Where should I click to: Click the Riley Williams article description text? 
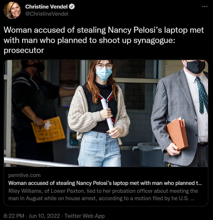point(103,195)
